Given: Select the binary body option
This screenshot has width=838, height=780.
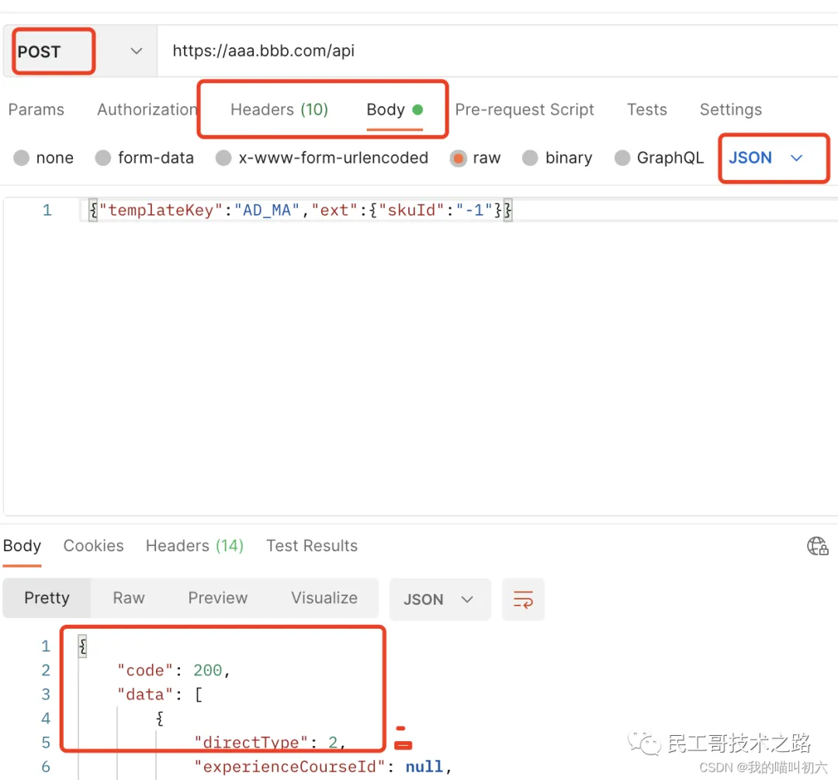Looking at the screenshot, I should coord(530,158).
